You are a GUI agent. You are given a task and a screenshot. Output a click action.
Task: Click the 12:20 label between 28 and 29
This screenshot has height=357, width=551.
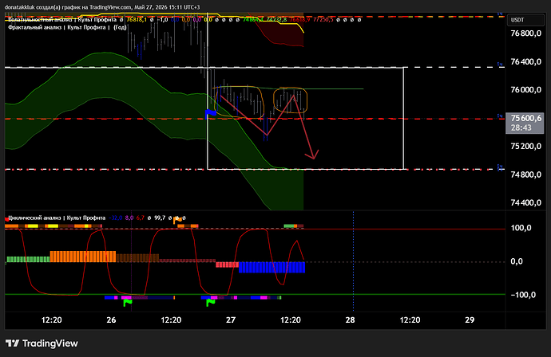[410, 320]
